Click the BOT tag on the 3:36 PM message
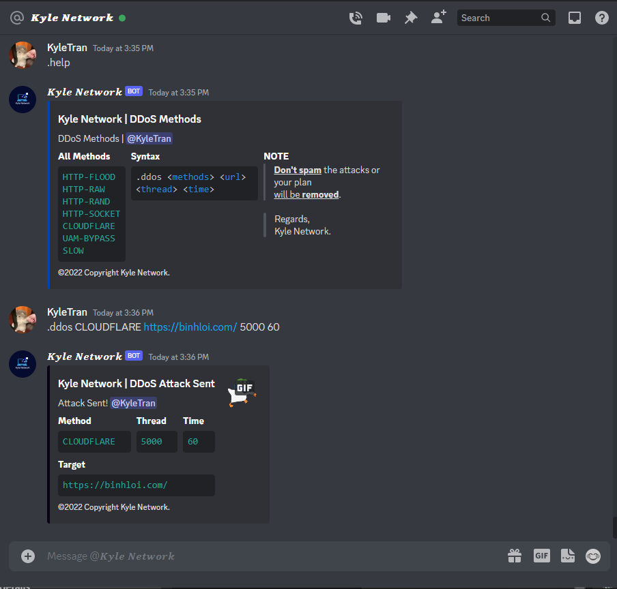This screenshot has height=589, width=617. (x=134, y=356)
